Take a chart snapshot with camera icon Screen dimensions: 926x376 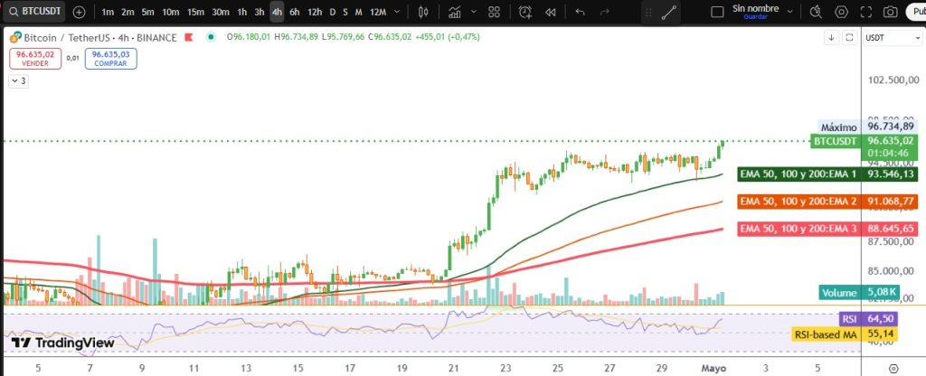(891, 12)
